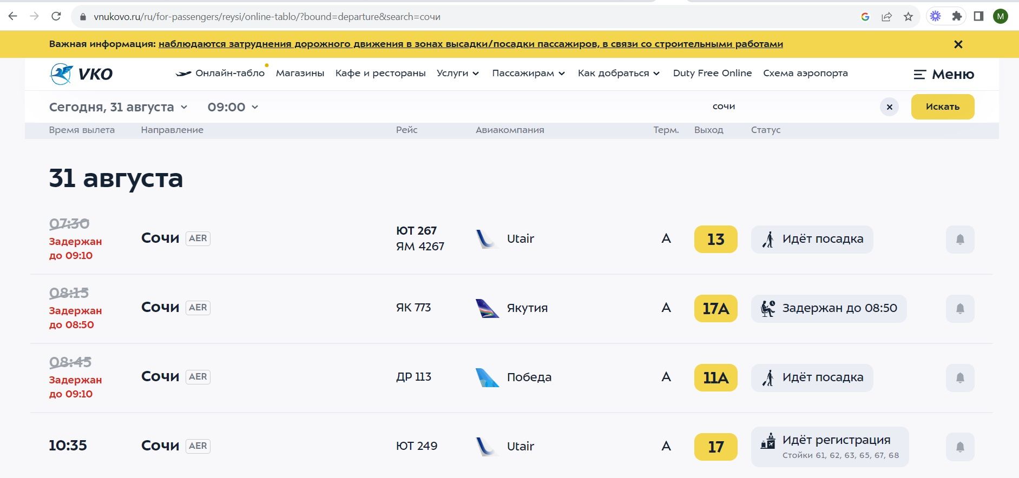Click the Google icon in address bar
The height and width of the screenshot is (478, 1019).
click(865, 17)
